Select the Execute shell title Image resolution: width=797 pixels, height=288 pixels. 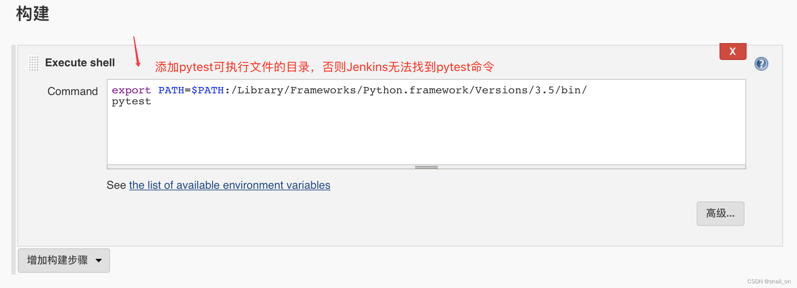80,62
